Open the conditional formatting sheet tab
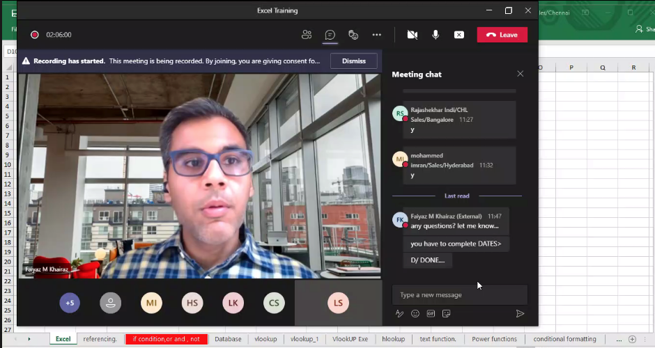 (x=564, y=340)
